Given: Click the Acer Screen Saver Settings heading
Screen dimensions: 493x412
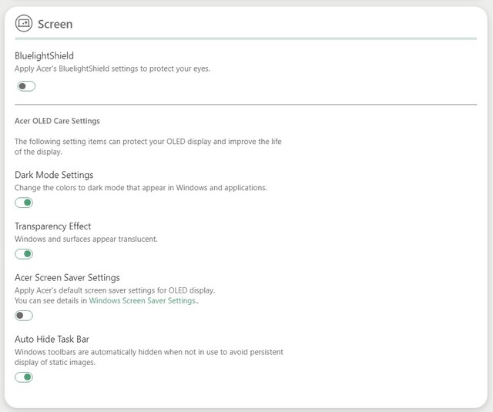Looking at the screenshot, I should pos(67,277).
